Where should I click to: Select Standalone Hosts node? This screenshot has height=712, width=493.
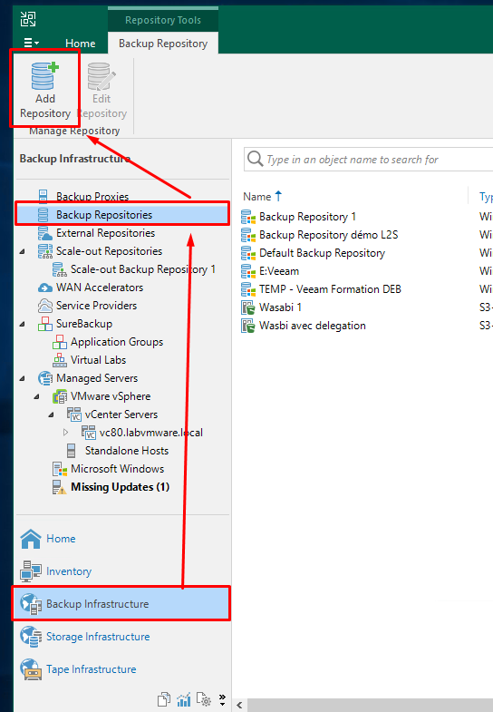point(127,451)
